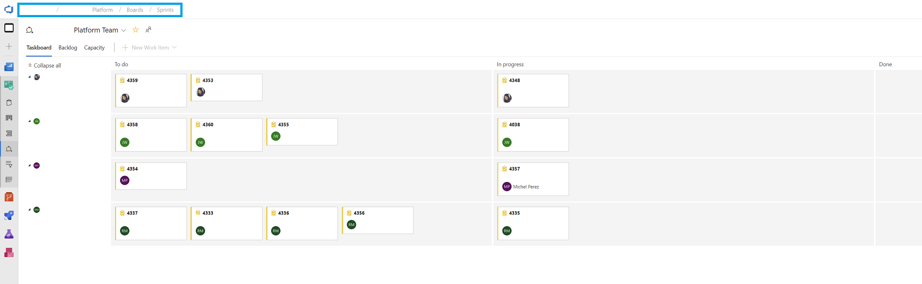
Task: Expand the New Work Item dropdown arrow
Action: [175, 48]
